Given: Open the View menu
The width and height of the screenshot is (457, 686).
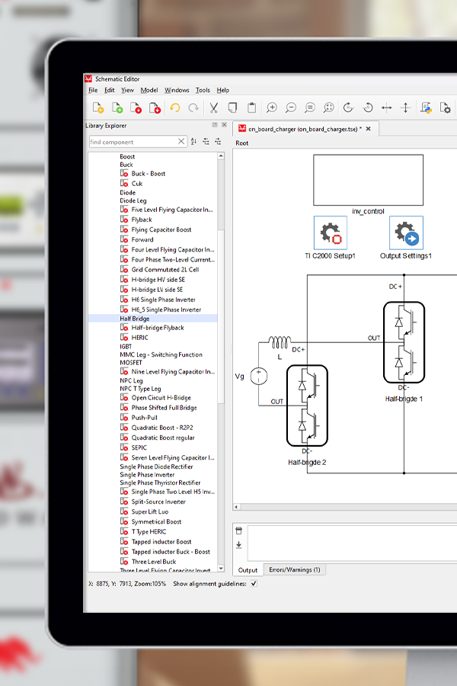Looking at the screenshot, I should coord(127,90).
